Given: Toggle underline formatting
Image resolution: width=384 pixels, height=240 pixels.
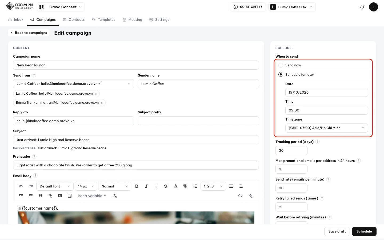Looking at the screenshot, I should point(156,186).
